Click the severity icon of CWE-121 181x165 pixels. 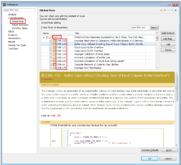pyautogui.click(x=54, y=48)
